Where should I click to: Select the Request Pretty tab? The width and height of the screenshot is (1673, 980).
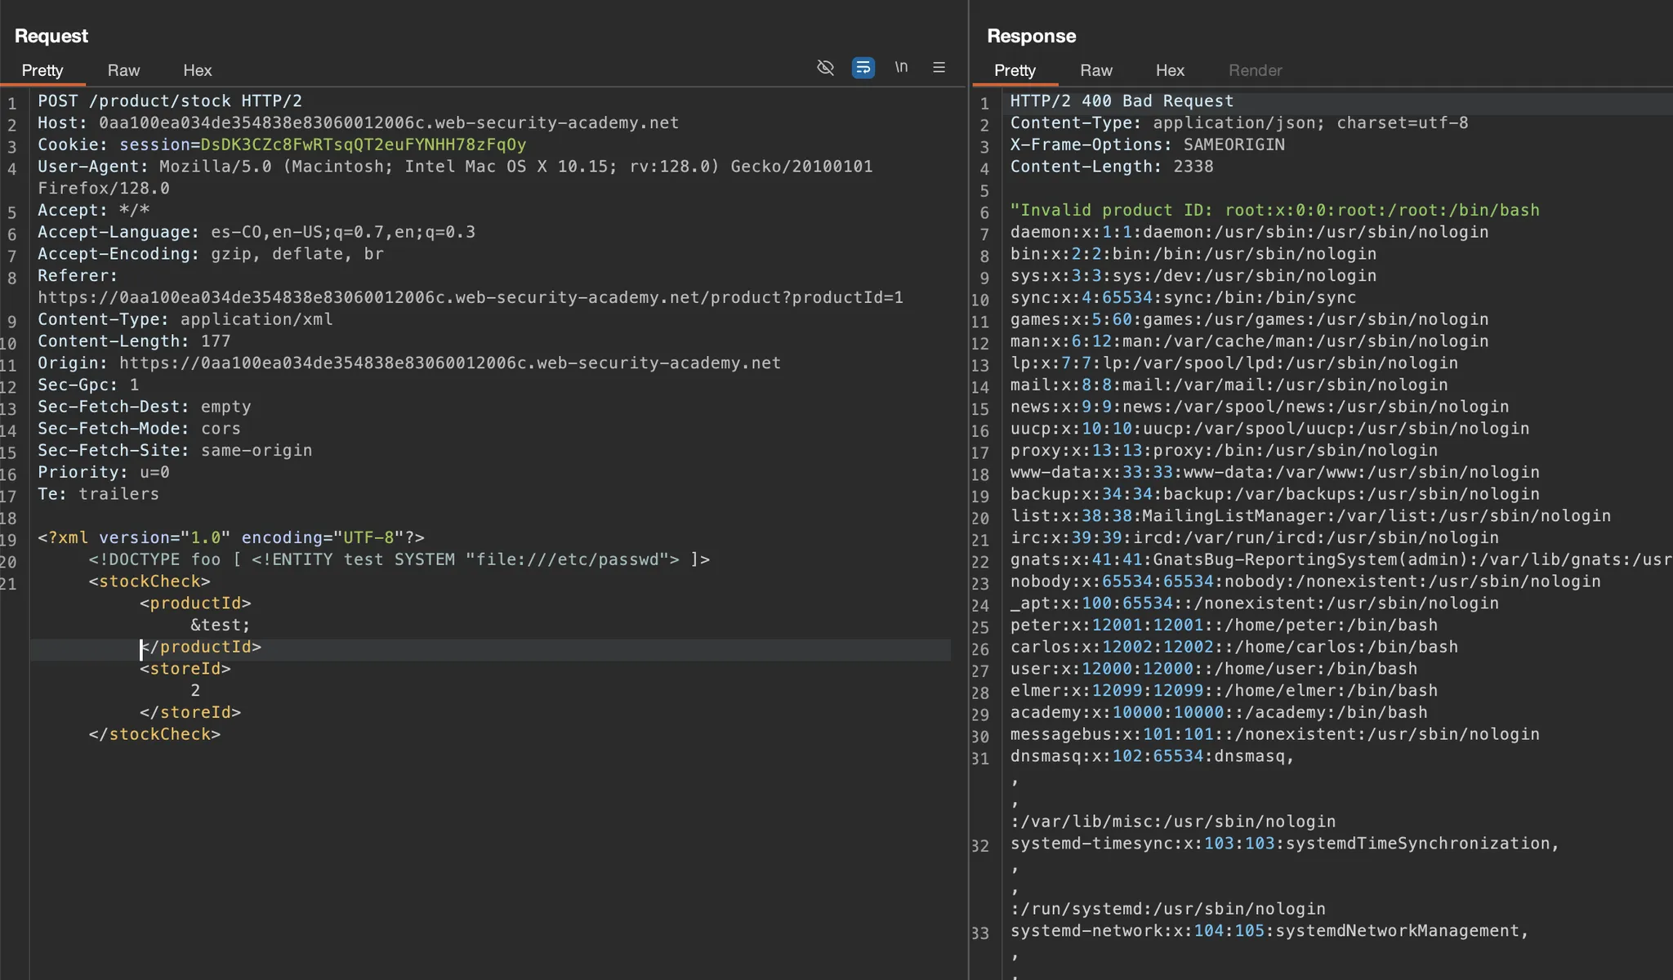pyautogui.click(x=42, y=71)
